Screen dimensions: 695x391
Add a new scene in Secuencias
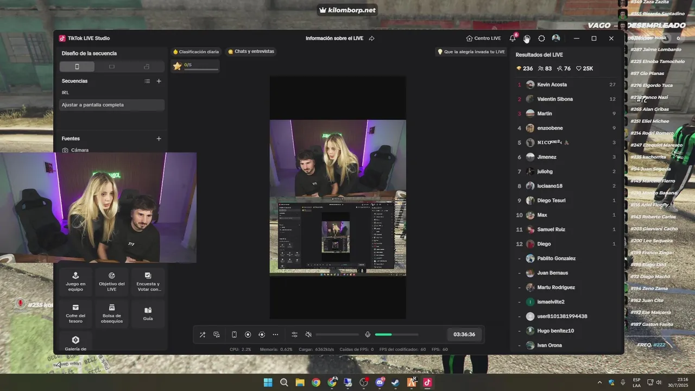(159, 81)
